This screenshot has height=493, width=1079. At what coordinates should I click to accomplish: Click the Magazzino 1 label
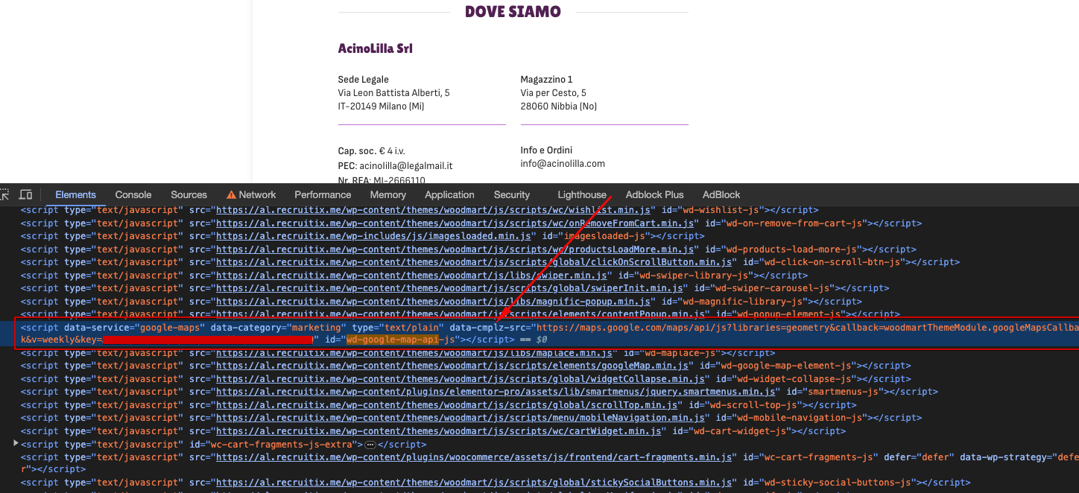click(546, 80)
